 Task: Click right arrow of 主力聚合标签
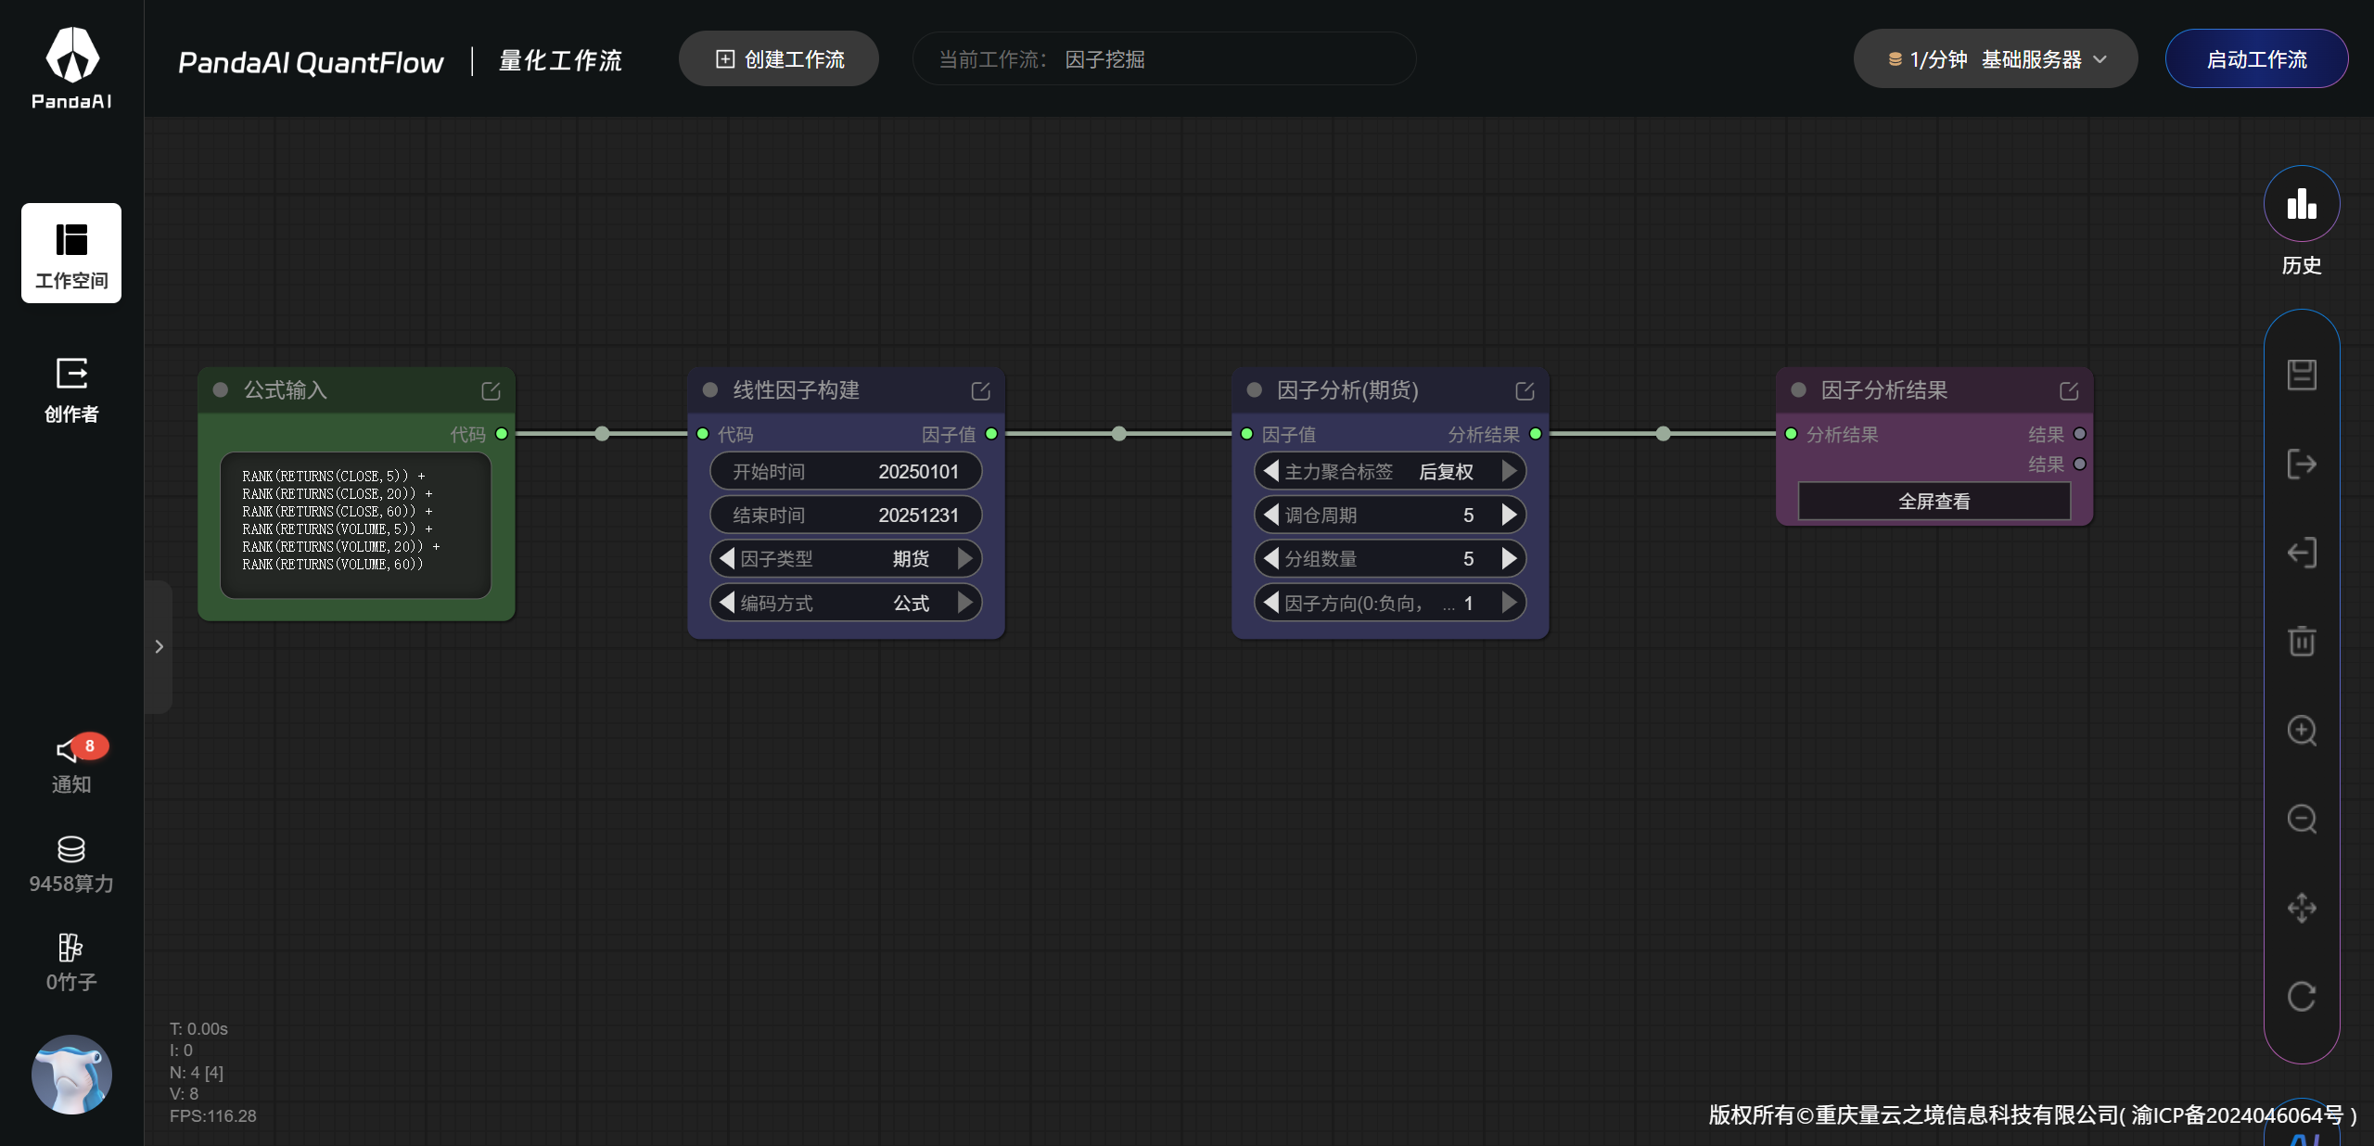pos(1509,471)
